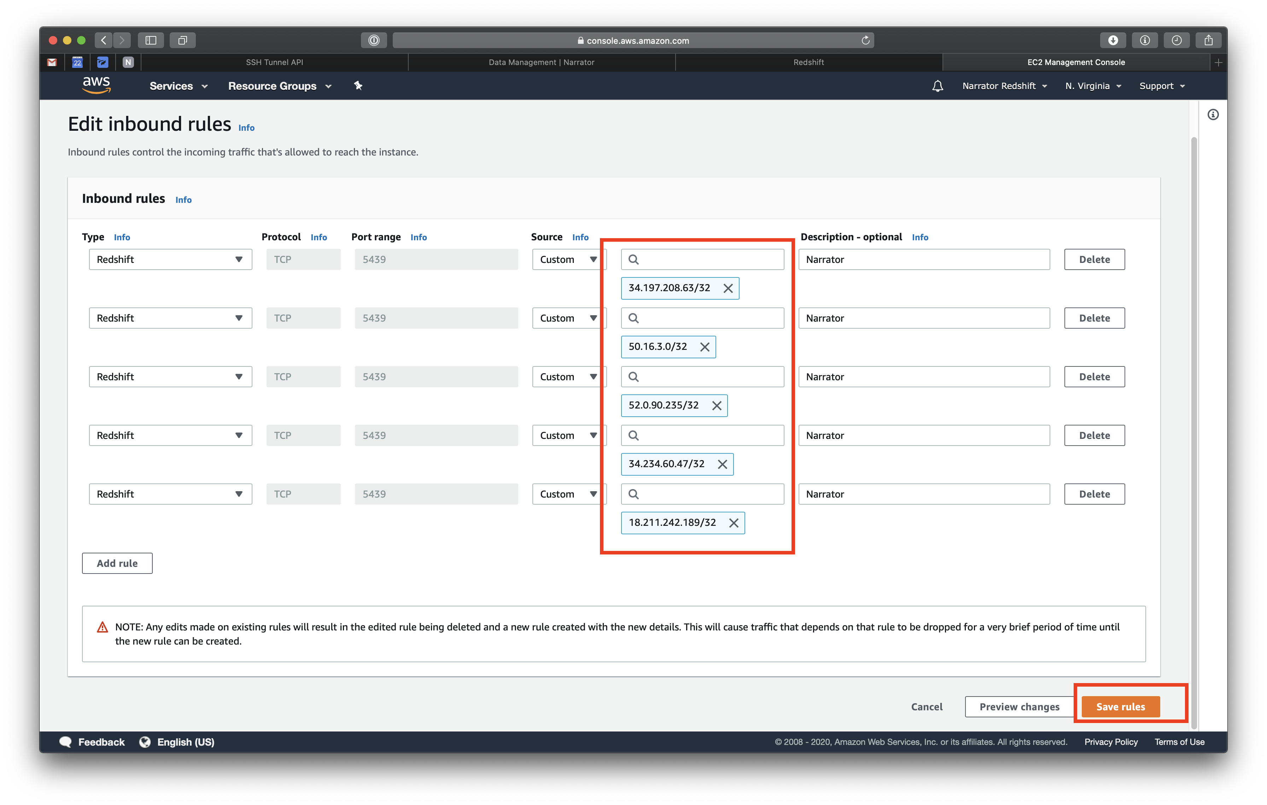Click the AWS logo home icon
The height and width of the screenshot is (805, 1267).
point(96,85)
